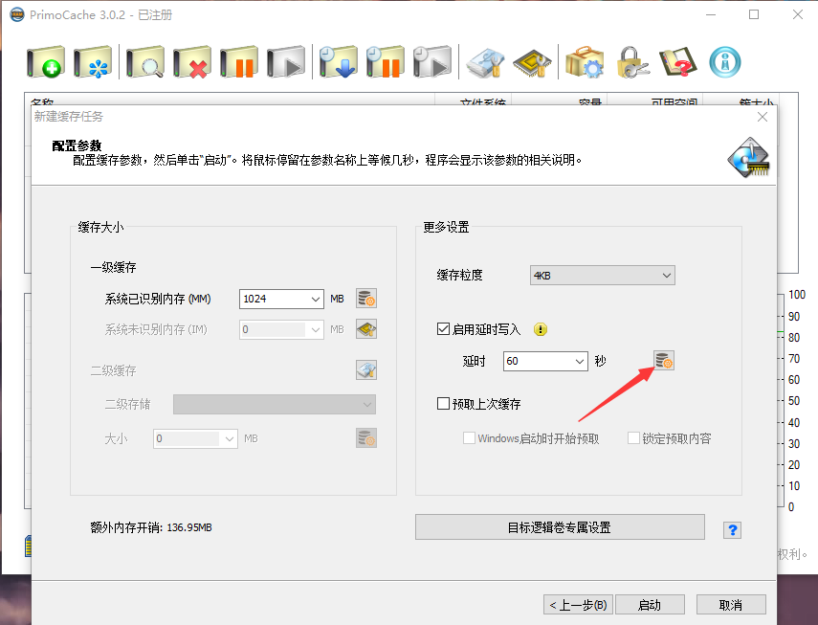
Task: Click the 额外内存开销: 136.95MB text
Action: coord(151,527)
